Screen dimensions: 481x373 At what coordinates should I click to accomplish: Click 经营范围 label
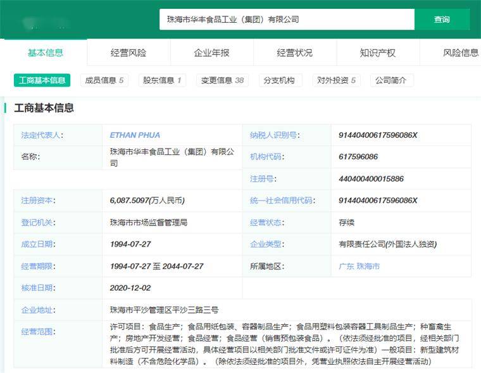coord(38,332)
